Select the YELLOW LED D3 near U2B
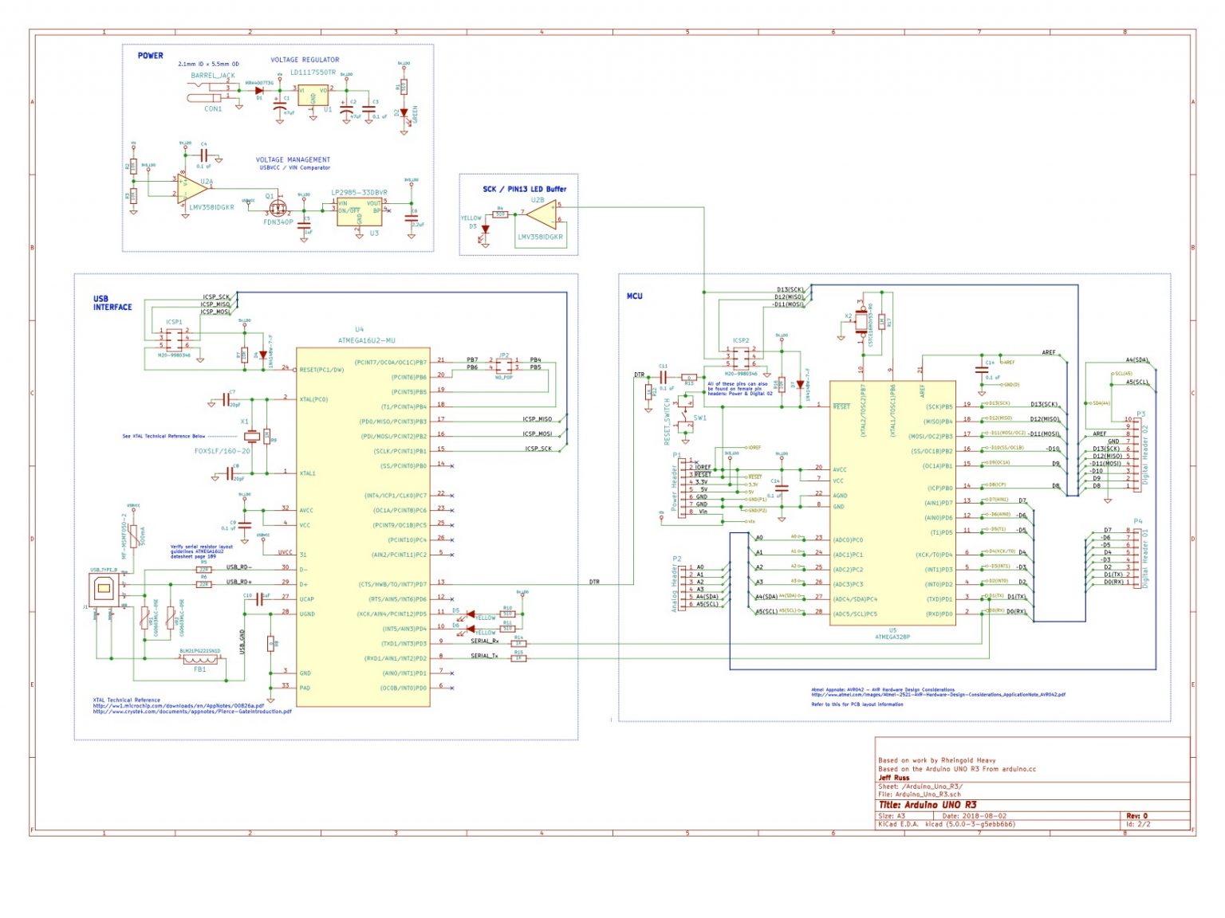 [484, 228]
